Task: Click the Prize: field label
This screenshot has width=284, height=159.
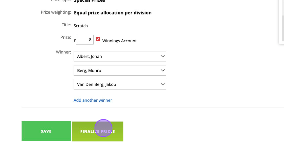Action: pos(66,37)
